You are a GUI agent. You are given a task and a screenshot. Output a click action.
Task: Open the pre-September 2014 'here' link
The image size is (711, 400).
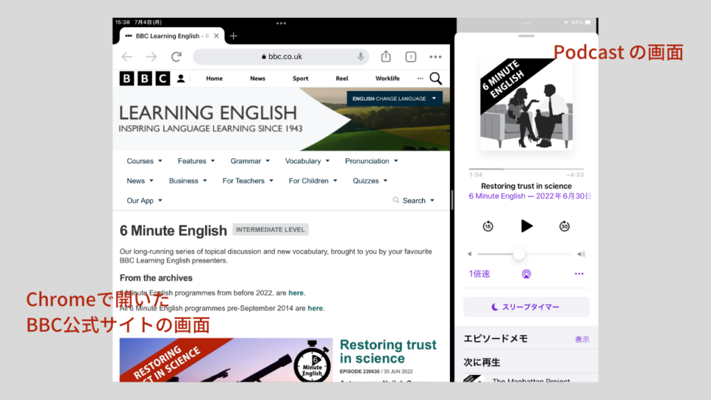coord(315,308)
